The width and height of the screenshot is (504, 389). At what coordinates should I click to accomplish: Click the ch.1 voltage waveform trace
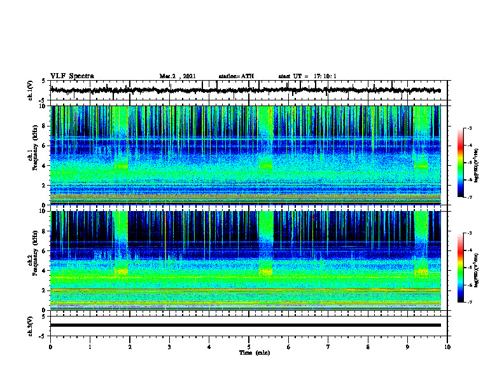pyautogui.click(x=246, y=90)
